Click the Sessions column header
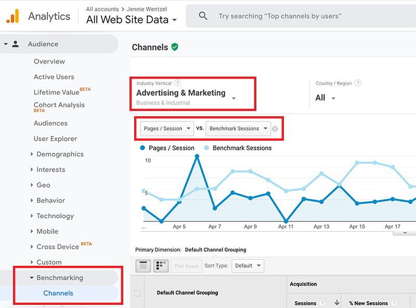Image resolution: width=416 pixels, height=308 pixels. [305, 303]
